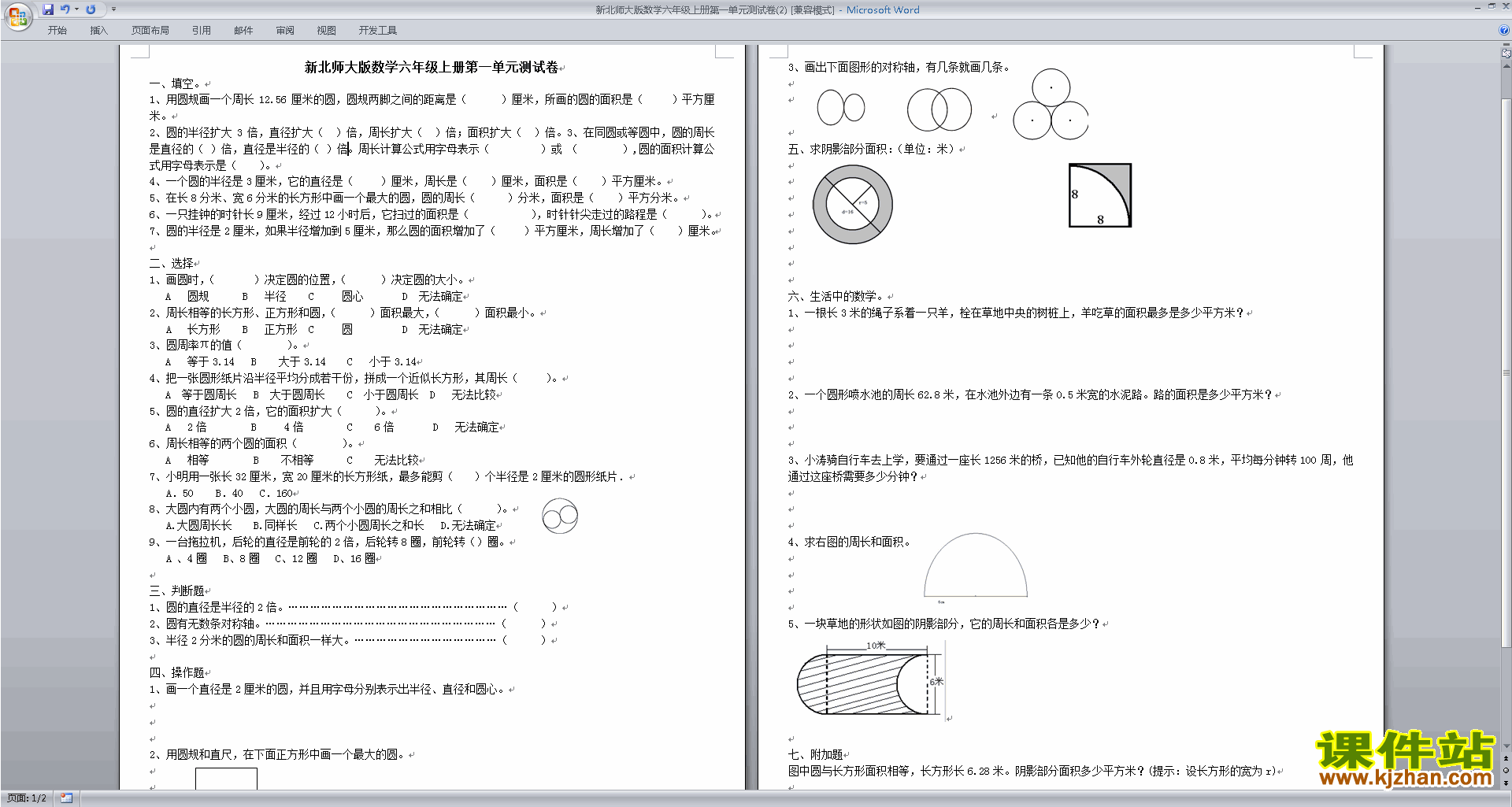
Task: Click the Next Page double-arrow button
Action: (x=1506, y=783)
